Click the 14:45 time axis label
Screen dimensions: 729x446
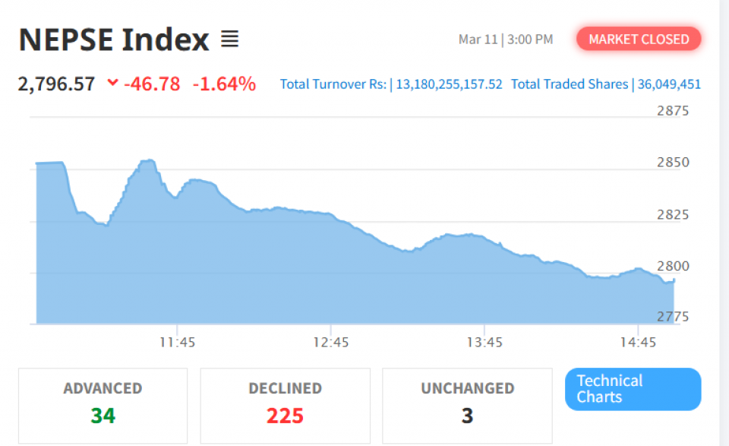[x=638, y=343]
